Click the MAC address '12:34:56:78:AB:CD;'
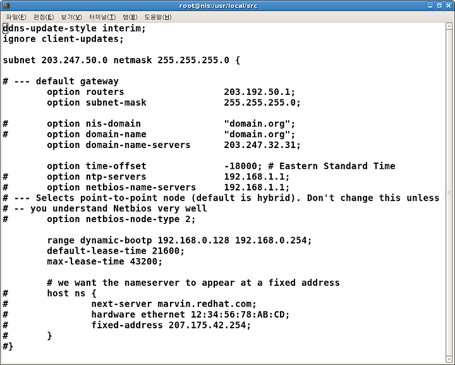 point(240,314)
